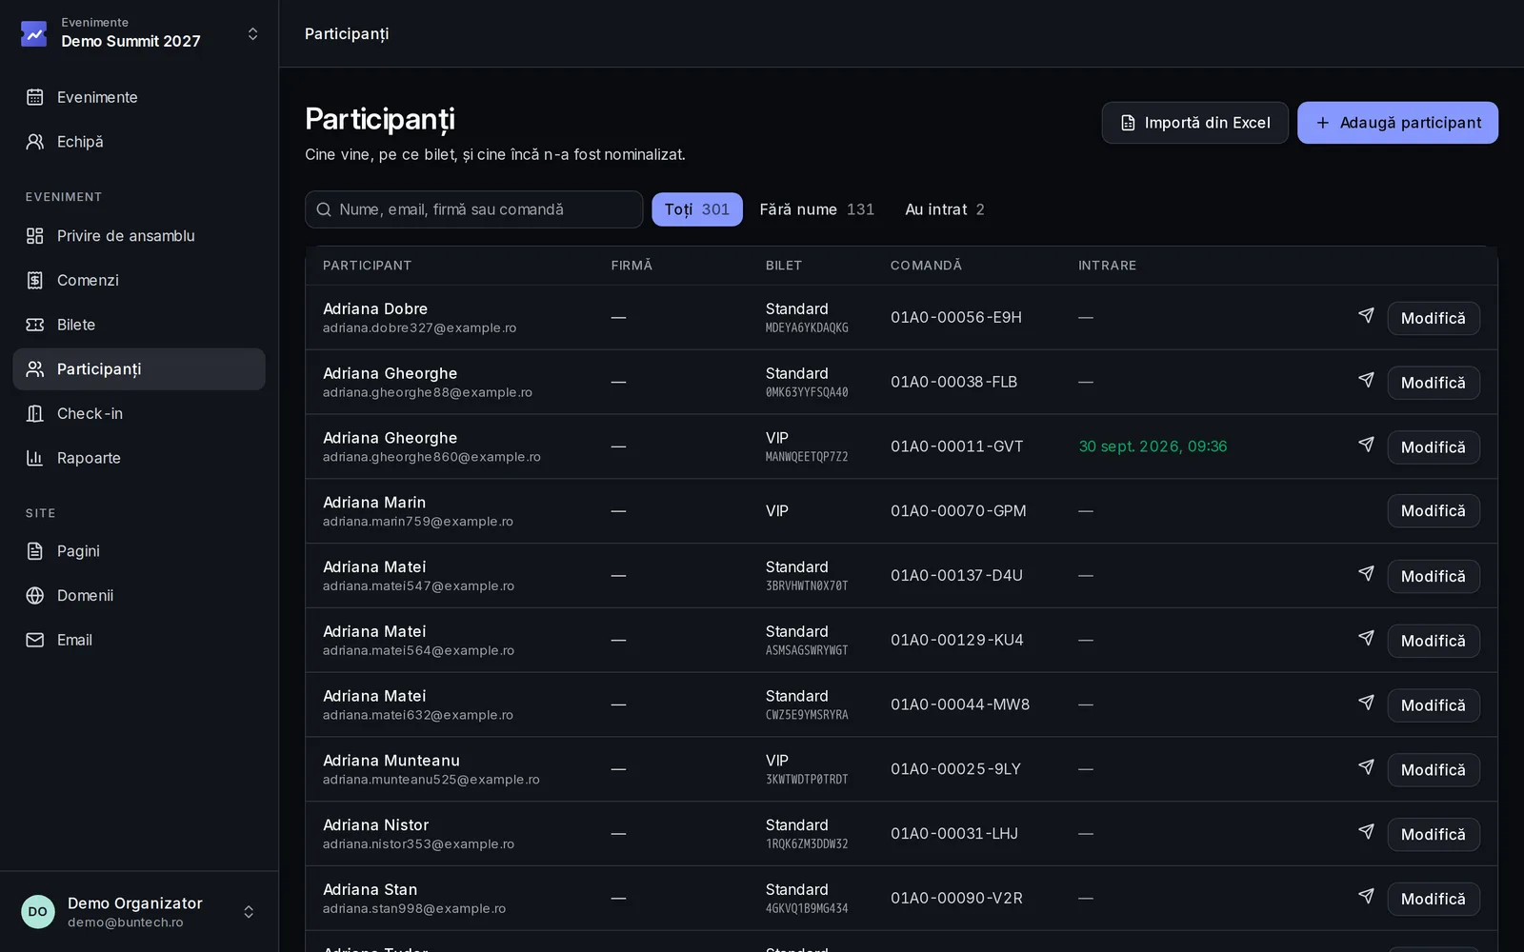Send ticket icon for order 01A0-00044-MW8
Viewport: 1524px width, 952px height.
point(1366,703)
